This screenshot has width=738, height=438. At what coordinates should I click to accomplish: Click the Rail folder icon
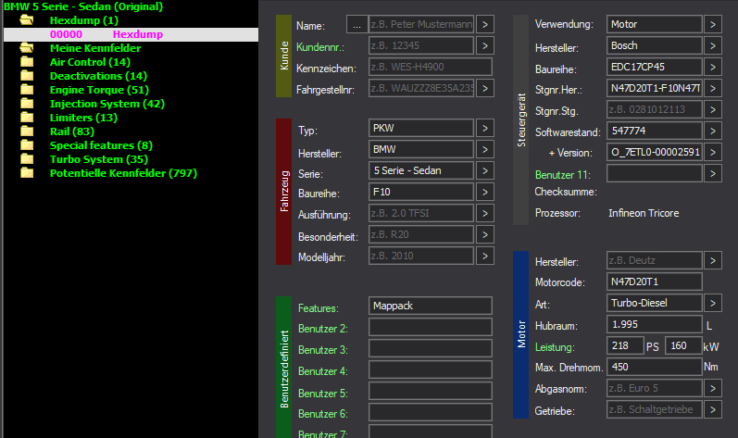point(27,131)
